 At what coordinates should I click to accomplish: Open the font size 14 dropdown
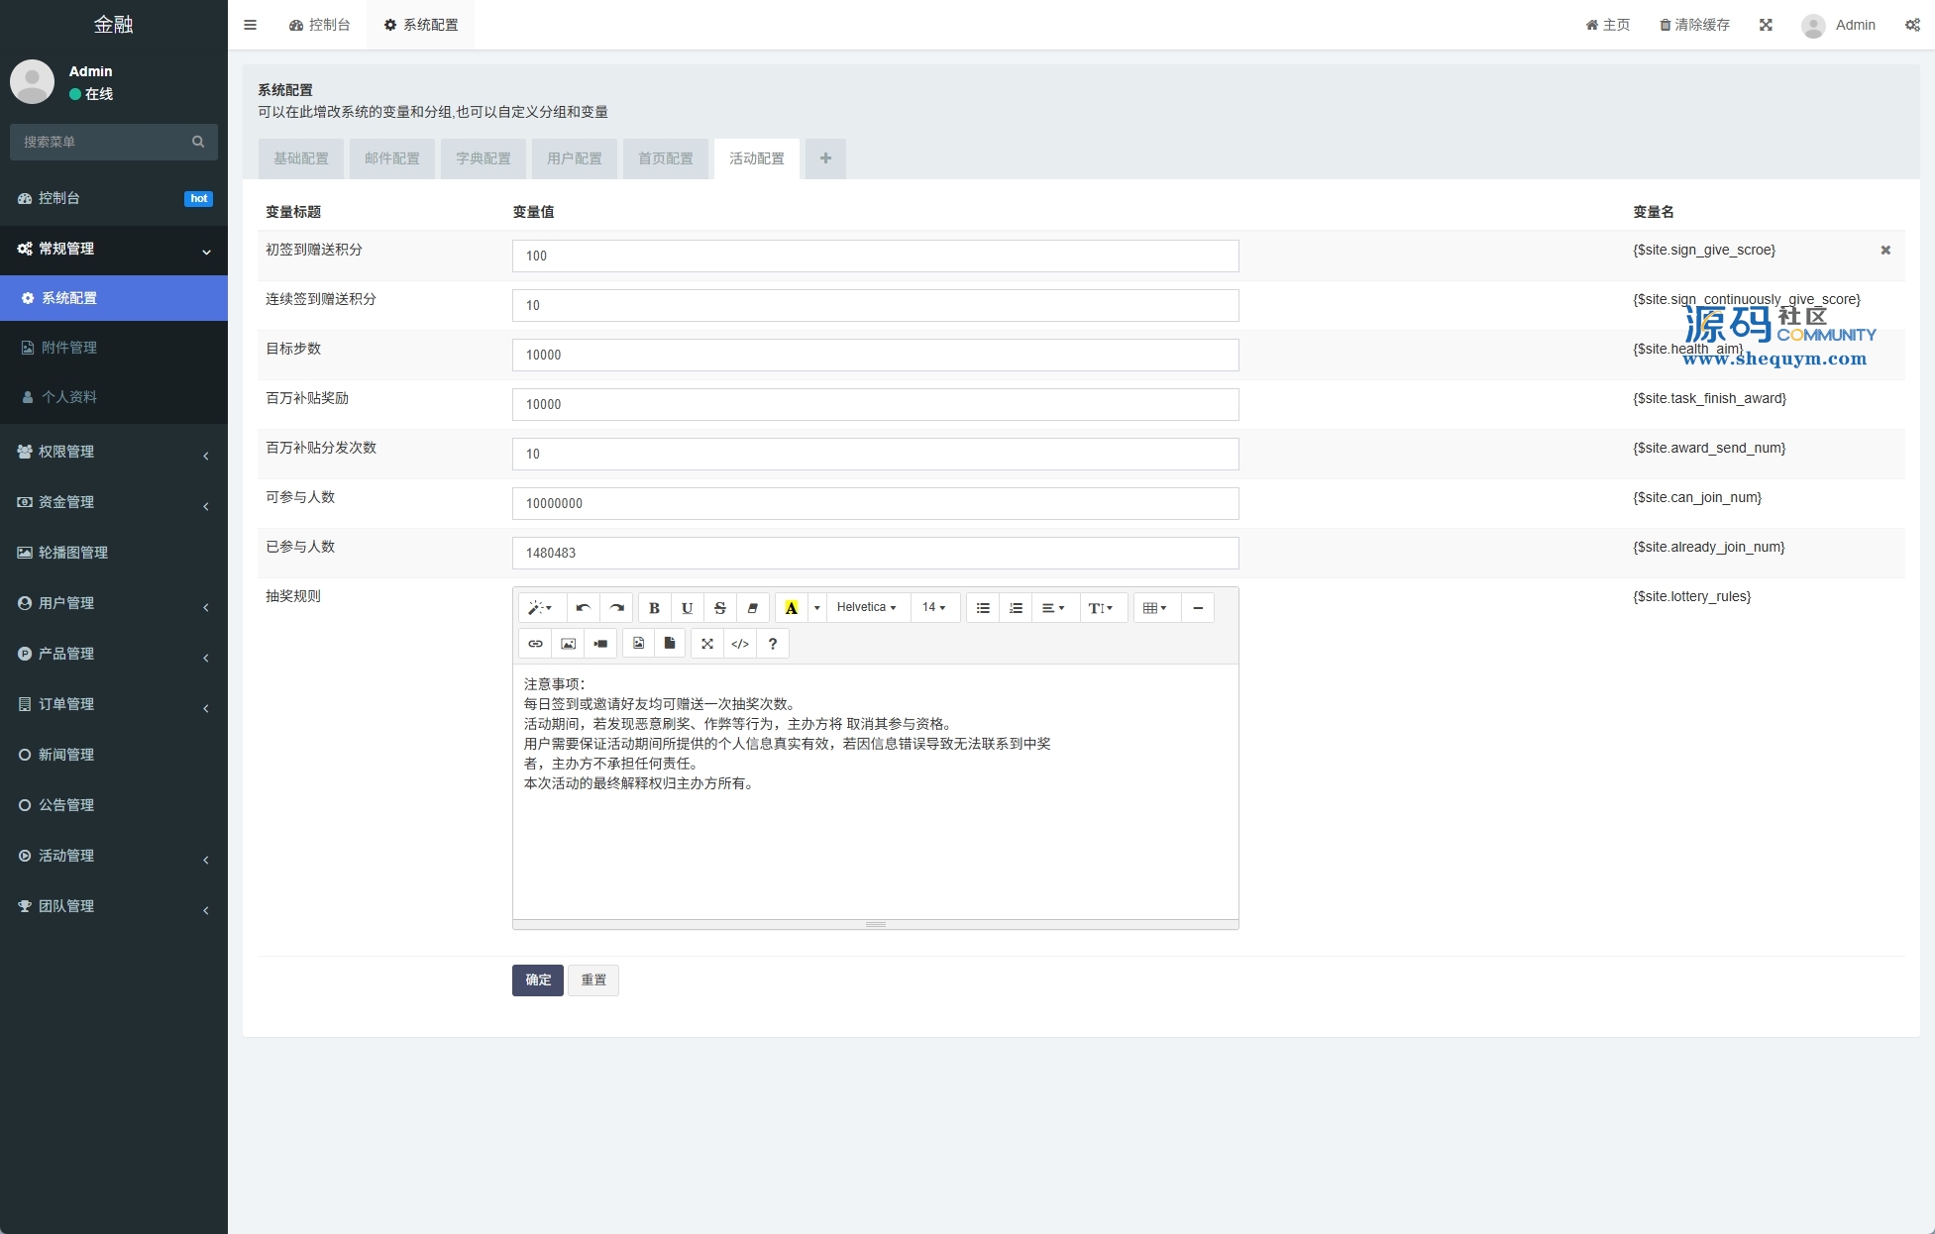[933, 608]
